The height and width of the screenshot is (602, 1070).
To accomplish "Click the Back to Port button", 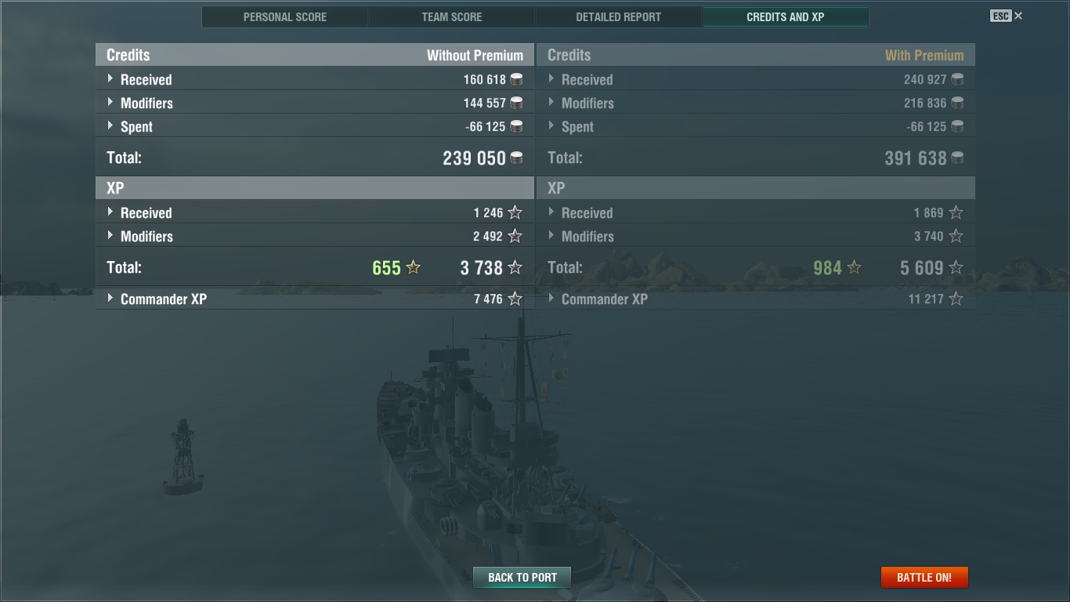I will pyautogui.click(x=522, y=578).
